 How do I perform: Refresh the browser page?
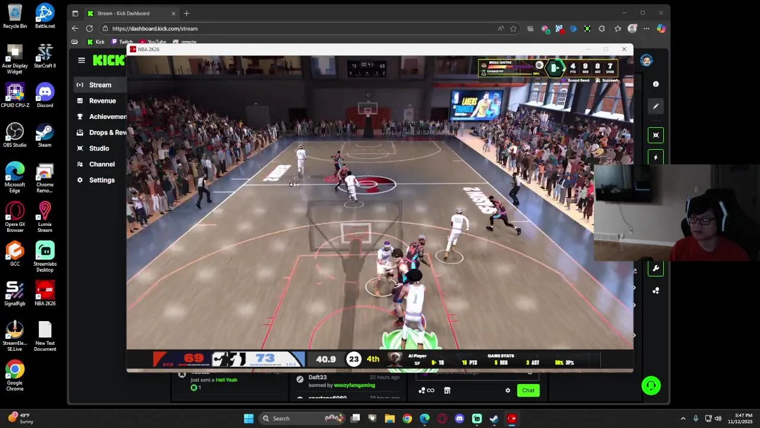[89, 29]
